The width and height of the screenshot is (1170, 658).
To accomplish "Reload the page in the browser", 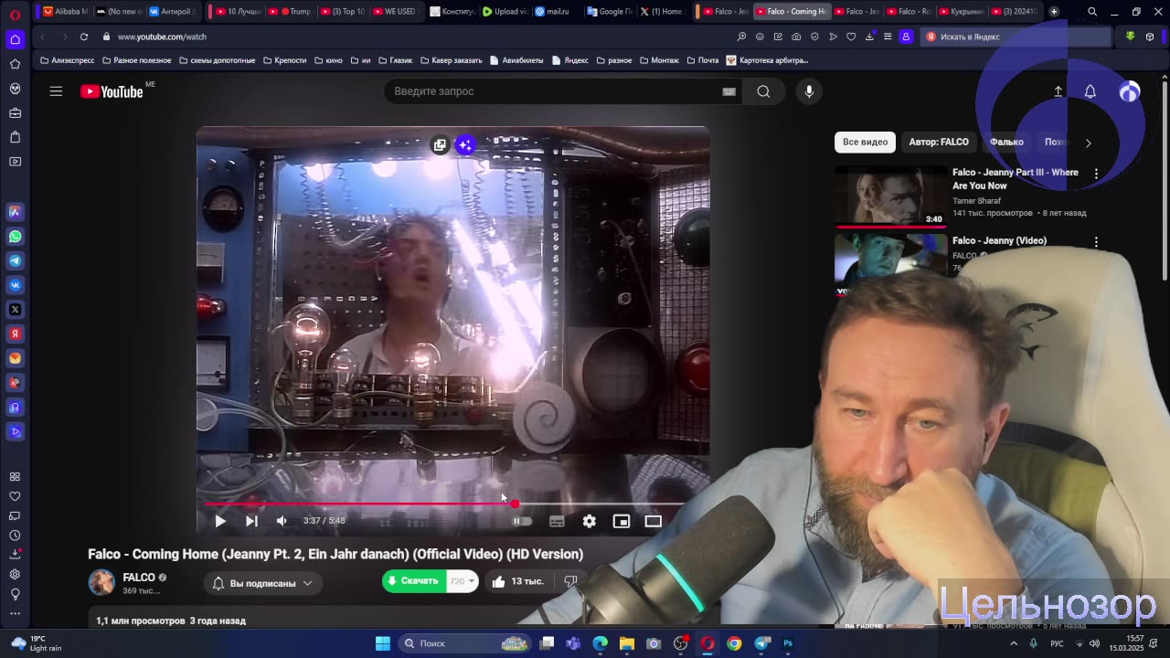I will tap(83, 37).
